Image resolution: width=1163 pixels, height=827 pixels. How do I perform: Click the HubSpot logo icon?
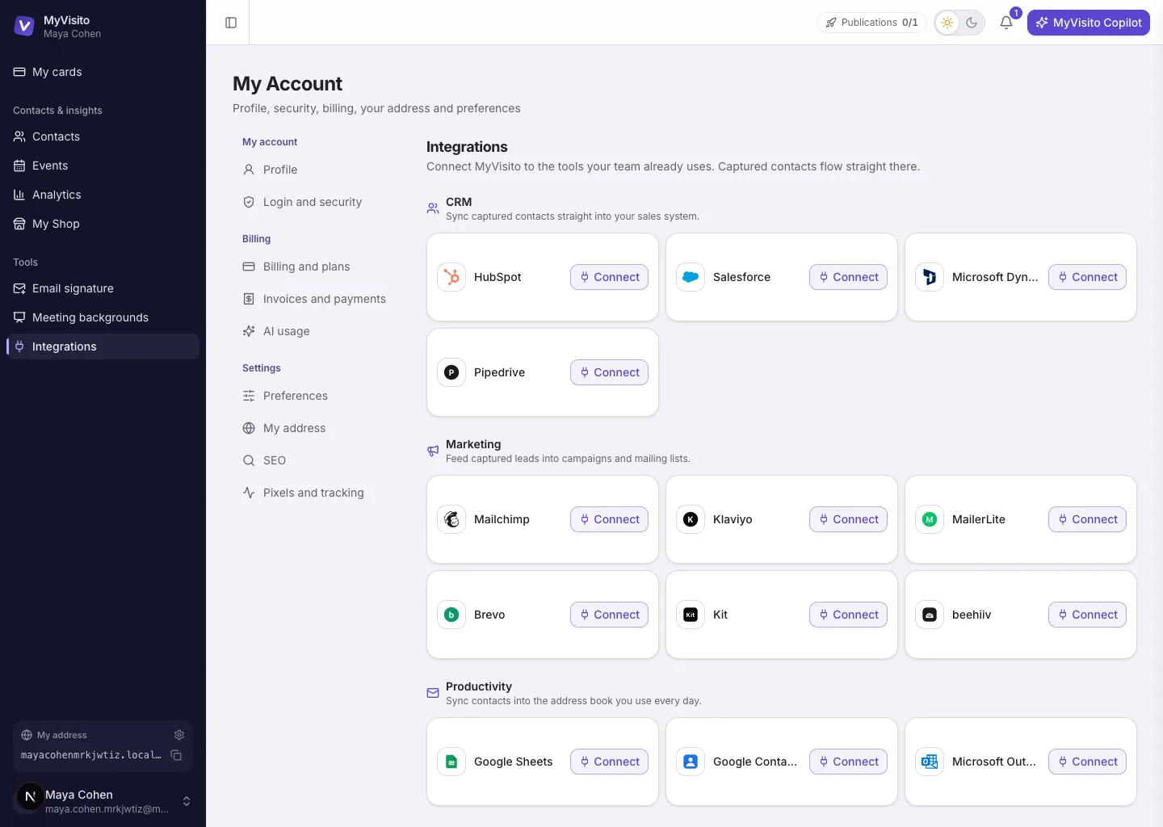[451, 277]
